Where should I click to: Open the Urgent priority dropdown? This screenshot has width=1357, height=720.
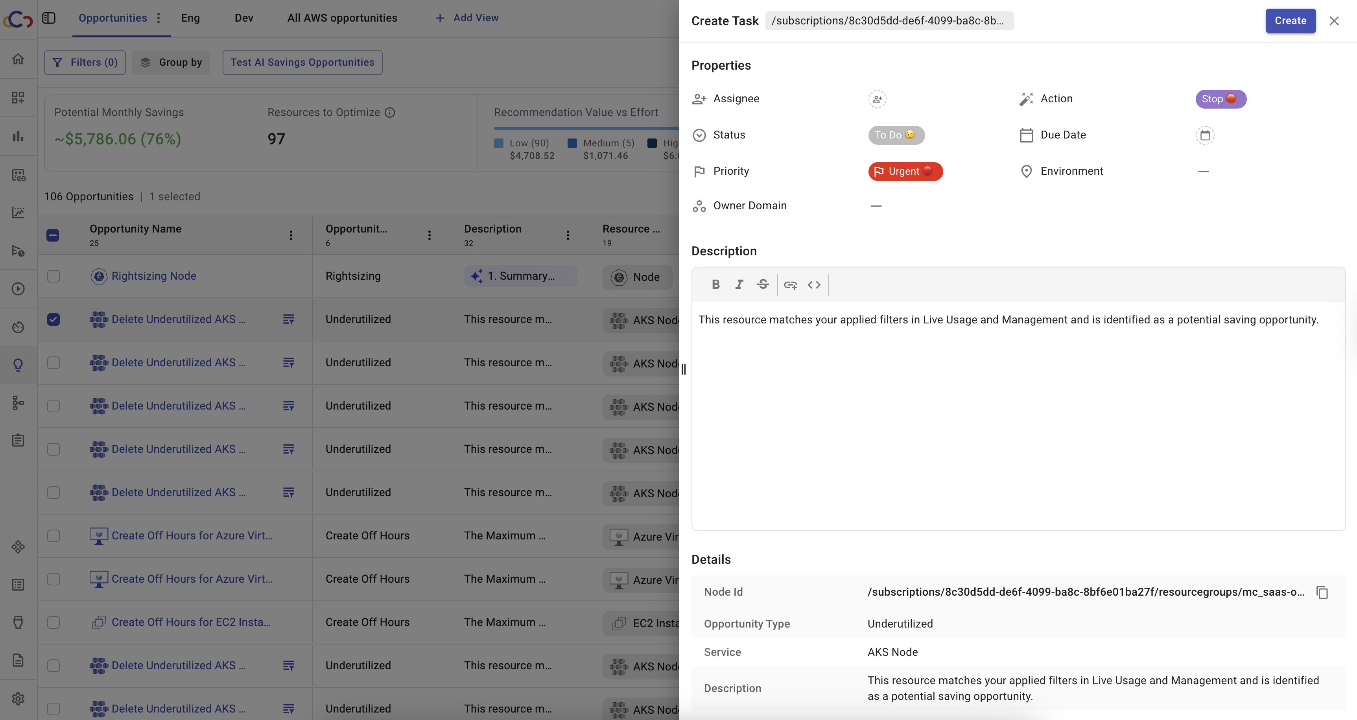click(x=905, y=171)
